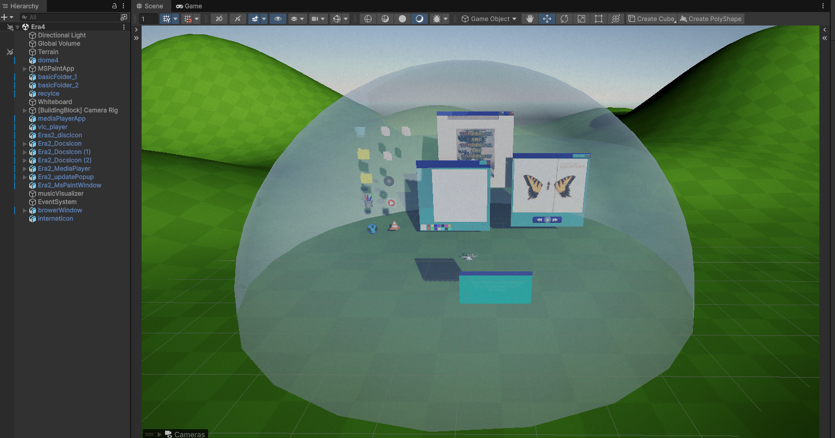This screenshot has height=438, width=835.
Task: Expand the MSPaintApp object
Action: (24, 69)
